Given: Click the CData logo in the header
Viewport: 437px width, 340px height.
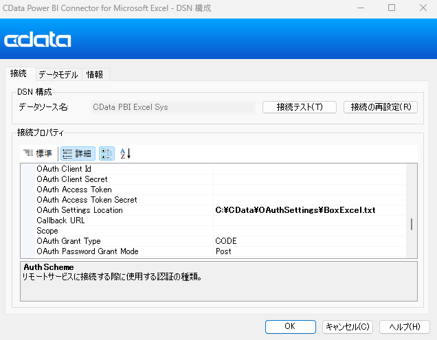Looking at the screenshot, I should (38, 41).
